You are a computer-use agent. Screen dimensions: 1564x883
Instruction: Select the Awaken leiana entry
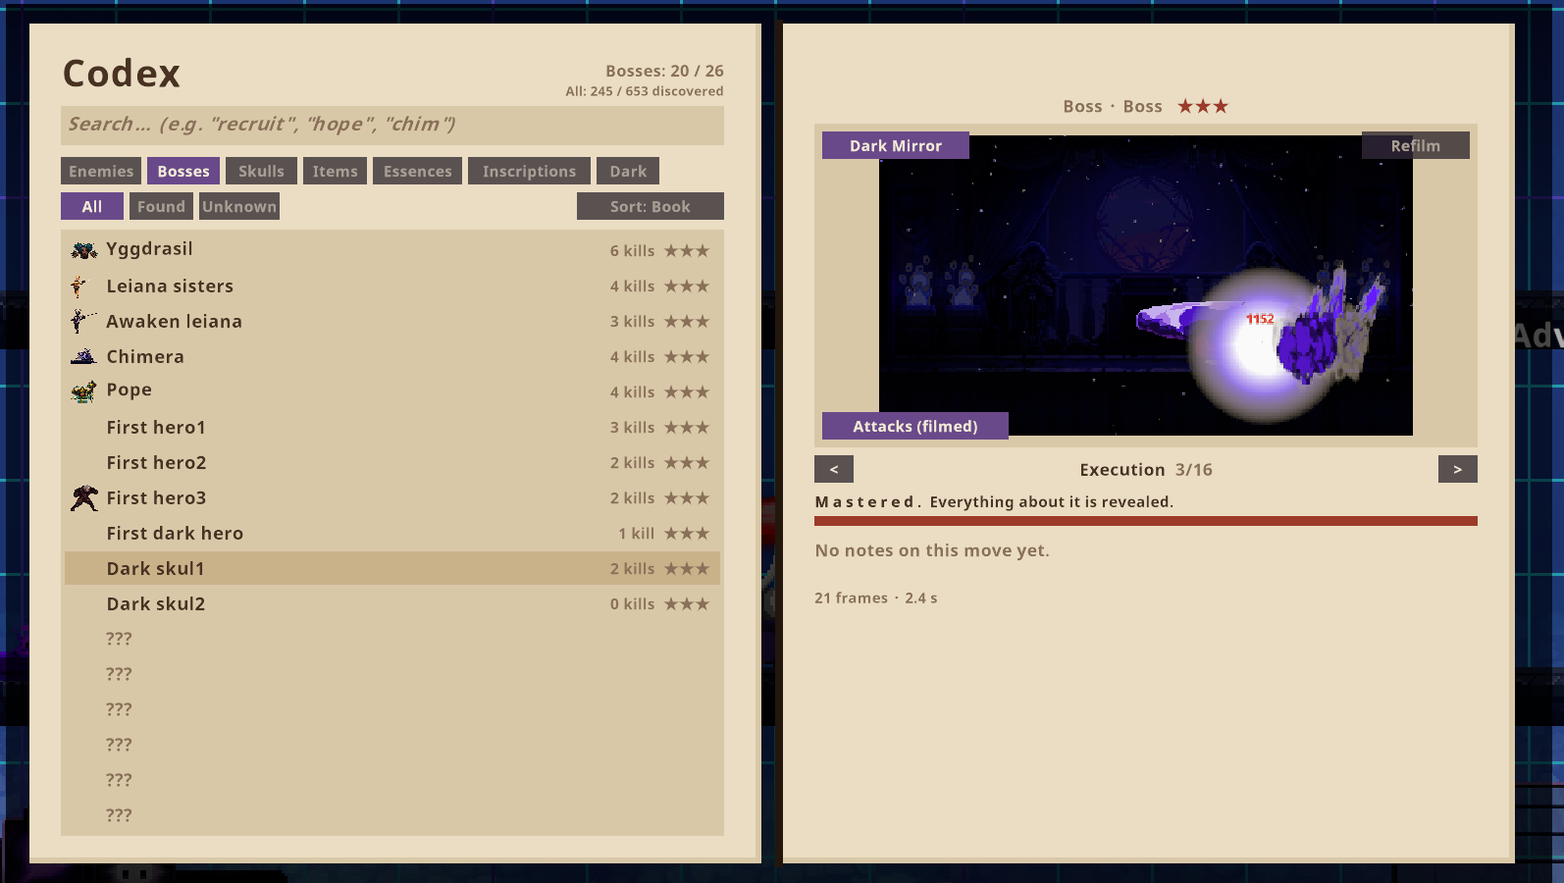[392, 321]
